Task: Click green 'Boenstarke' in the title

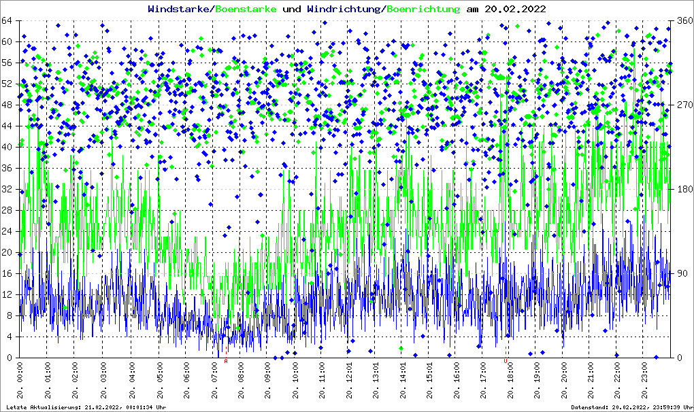Action: click(x=246, y=9)
